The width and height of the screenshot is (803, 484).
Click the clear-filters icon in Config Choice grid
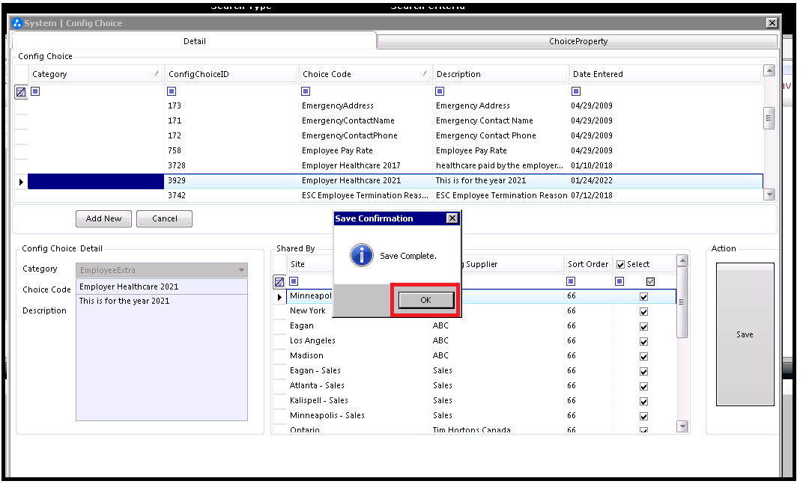pyautogui.click(x=21, y=92)
